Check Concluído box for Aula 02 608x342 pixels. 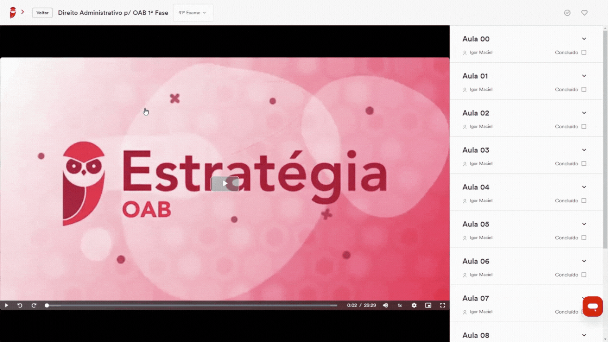(584, 126)
